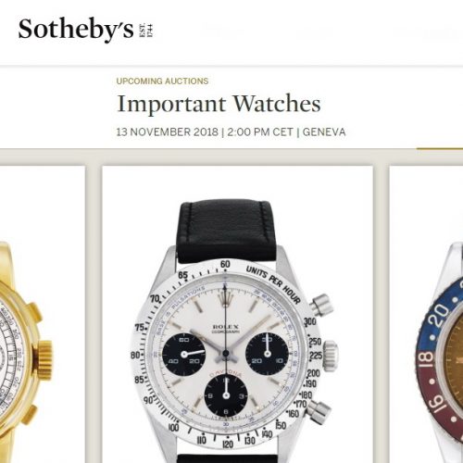Screen dimensions: 463x463
Task: Click the upper chronograph pusher on the Daytona
Action: (x=321, y=305)
